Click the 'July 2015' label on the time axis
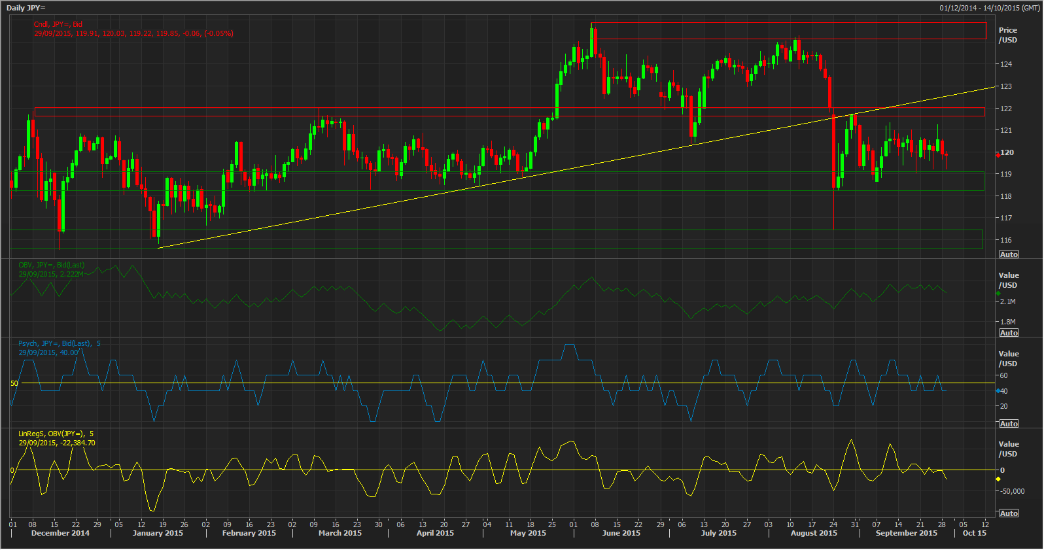 click(719, 533)
